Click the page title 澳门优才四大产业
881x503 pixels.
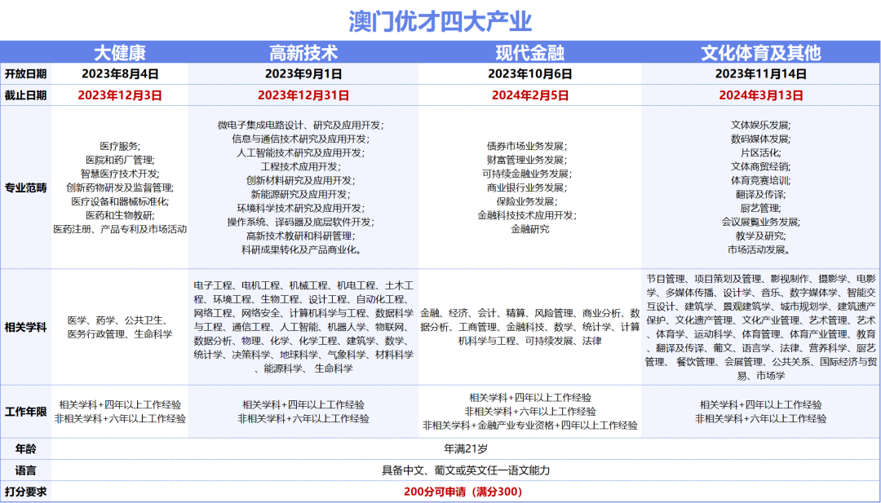coord(440,18)
